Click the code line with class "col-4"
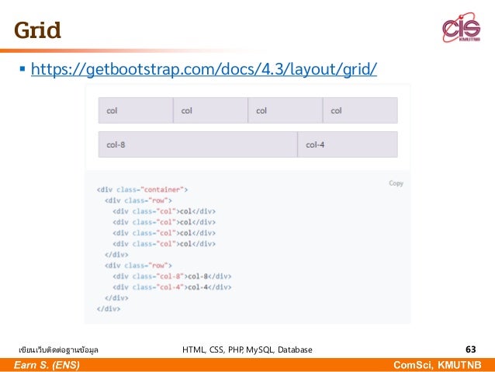The width and height of the screenshot is (495, 372). (x=172, y=287)
